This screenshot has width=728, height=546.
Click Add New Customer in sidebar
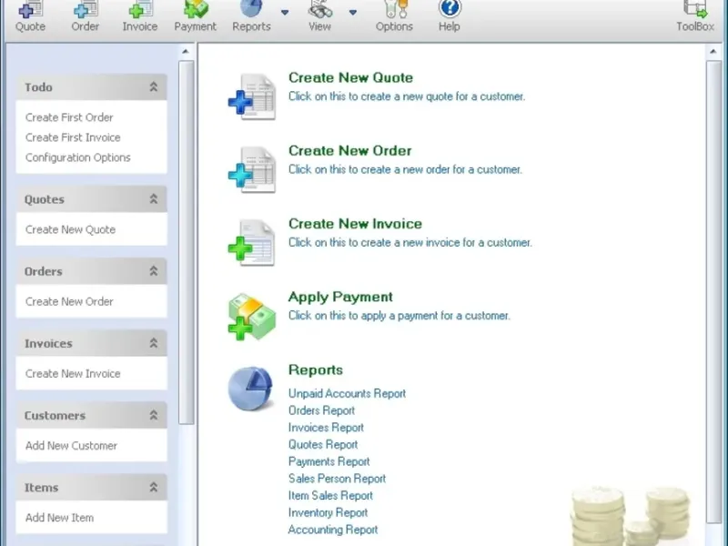(71, 445)
